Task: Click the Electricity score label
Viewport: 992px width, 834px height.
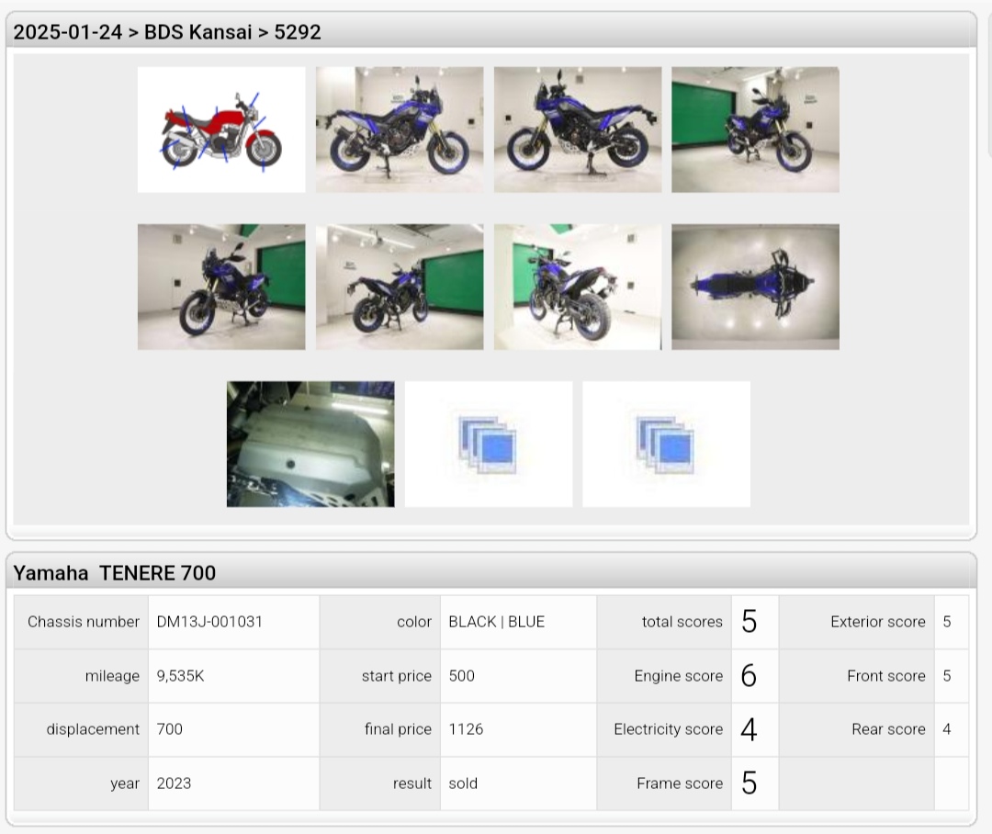Action: [x=668, y=729]
